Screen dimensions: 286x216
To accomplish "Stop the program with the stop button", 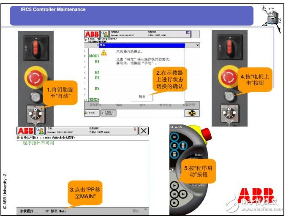I will click(x=174, y=202).
